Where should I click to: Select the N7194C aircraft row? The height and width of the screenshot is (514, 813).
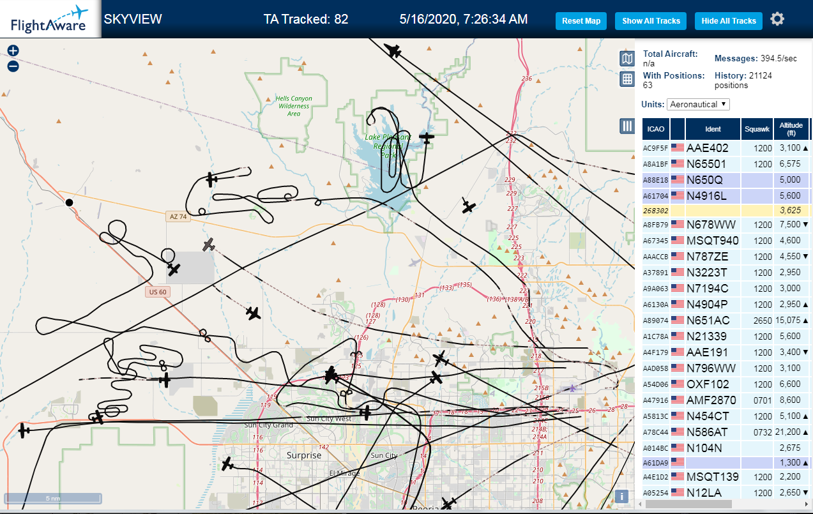point(726,289)
